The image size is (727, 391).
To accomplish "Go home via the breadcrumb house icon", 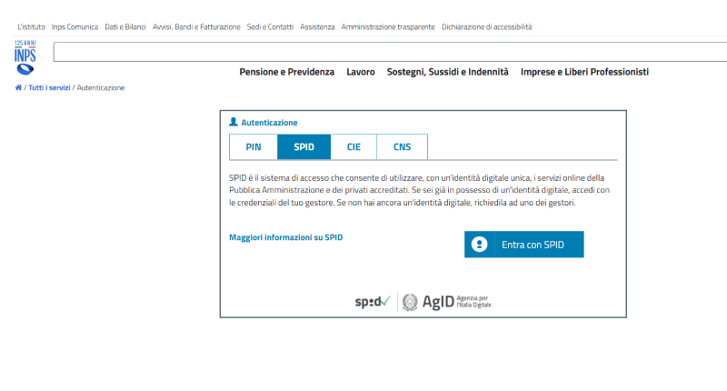I will (x=18, y=87).
